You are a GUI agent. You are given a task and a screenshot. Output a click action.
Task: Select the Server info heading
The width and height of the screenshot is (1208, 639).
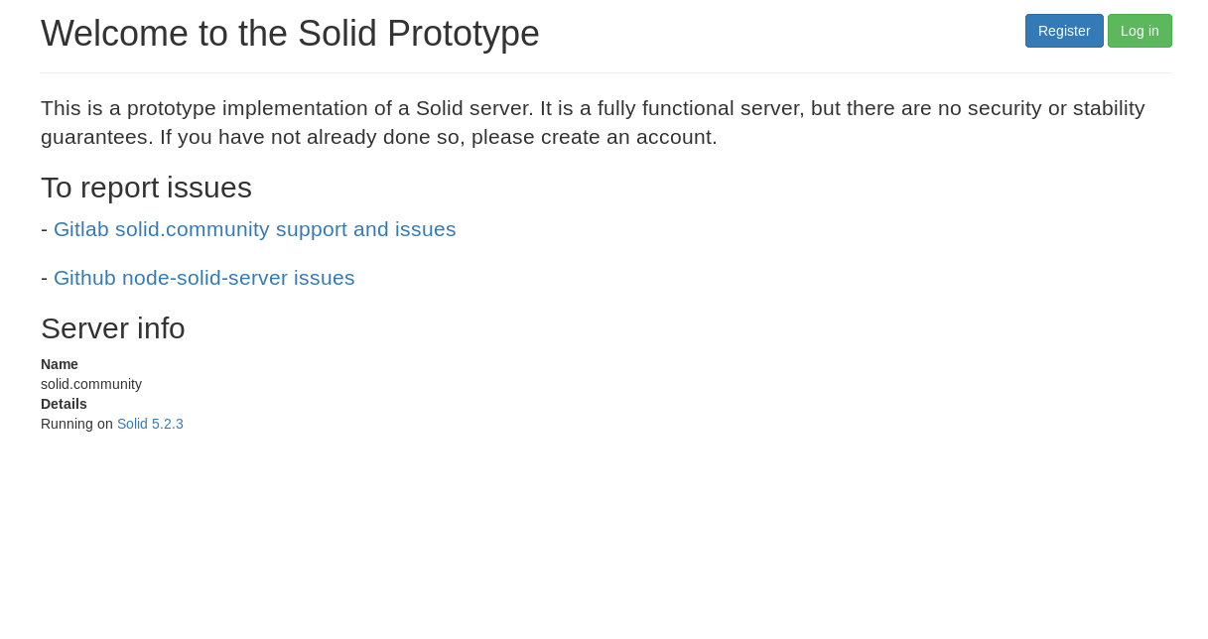113,328
